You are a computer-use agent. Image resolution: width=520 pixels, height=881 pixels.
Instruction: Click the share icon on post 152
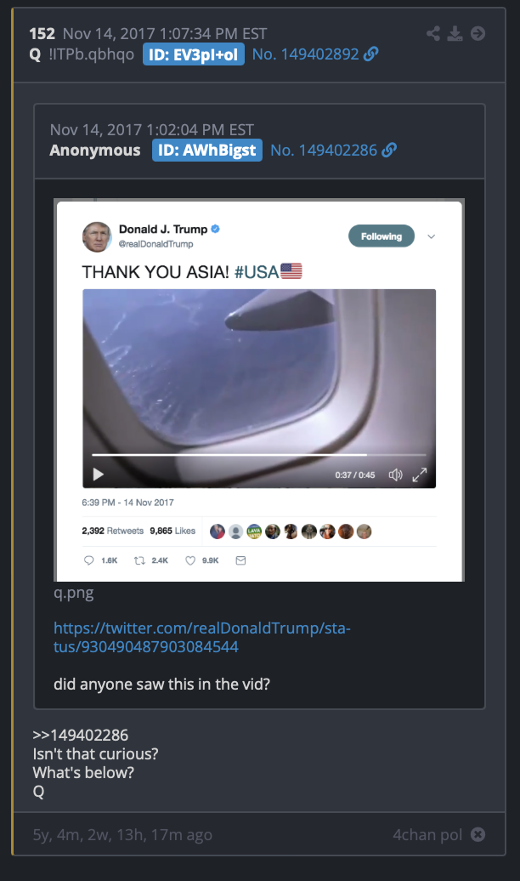pyautogui.click(x=433, y=34)
